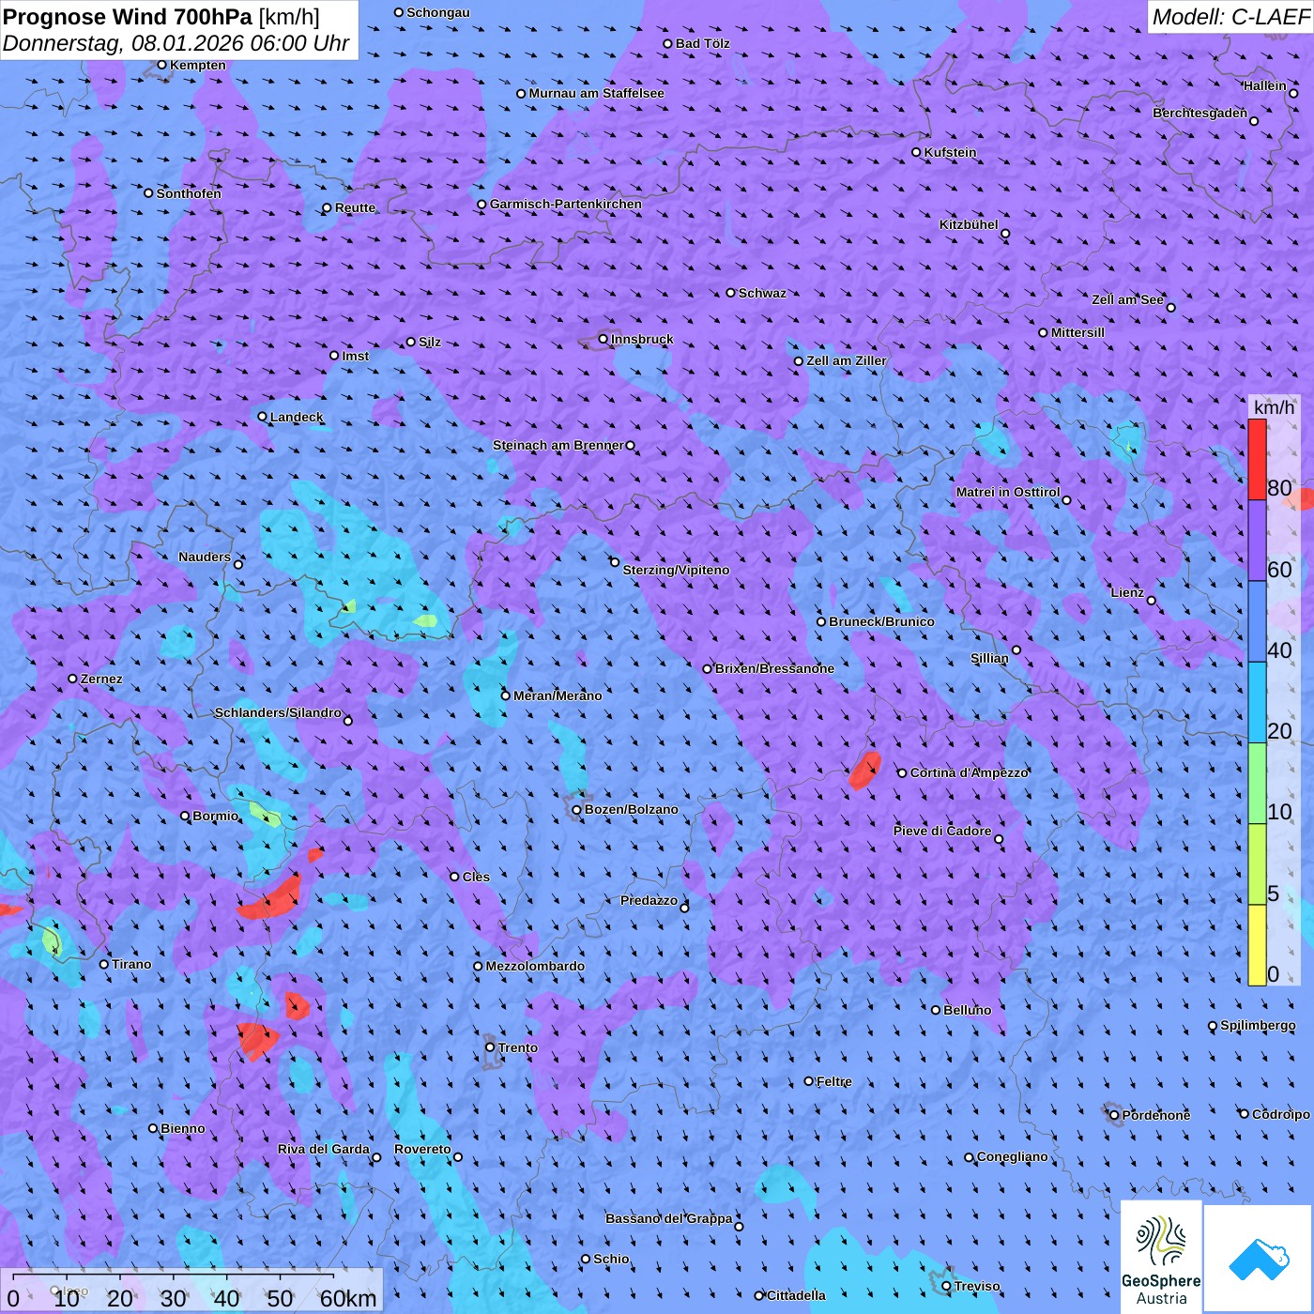This screenshot has width=1314, height=1314.
Task: Click the Treviso city label
Action: tap(977, 1286)
